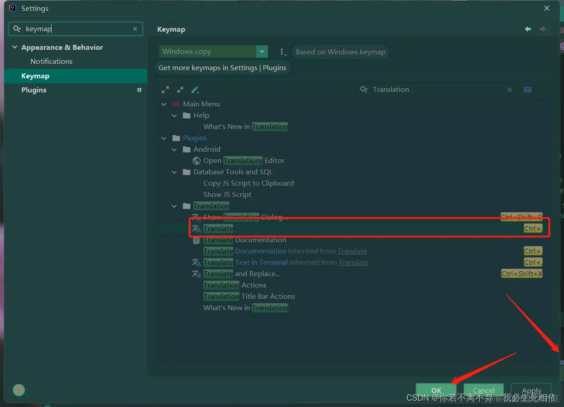Click the Cancel button
This screenshot has width=564, height=407.
(x=484, y=390)
